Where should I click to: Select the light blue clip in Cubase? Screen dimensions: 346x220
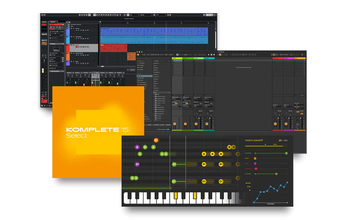tap(154, 40)
